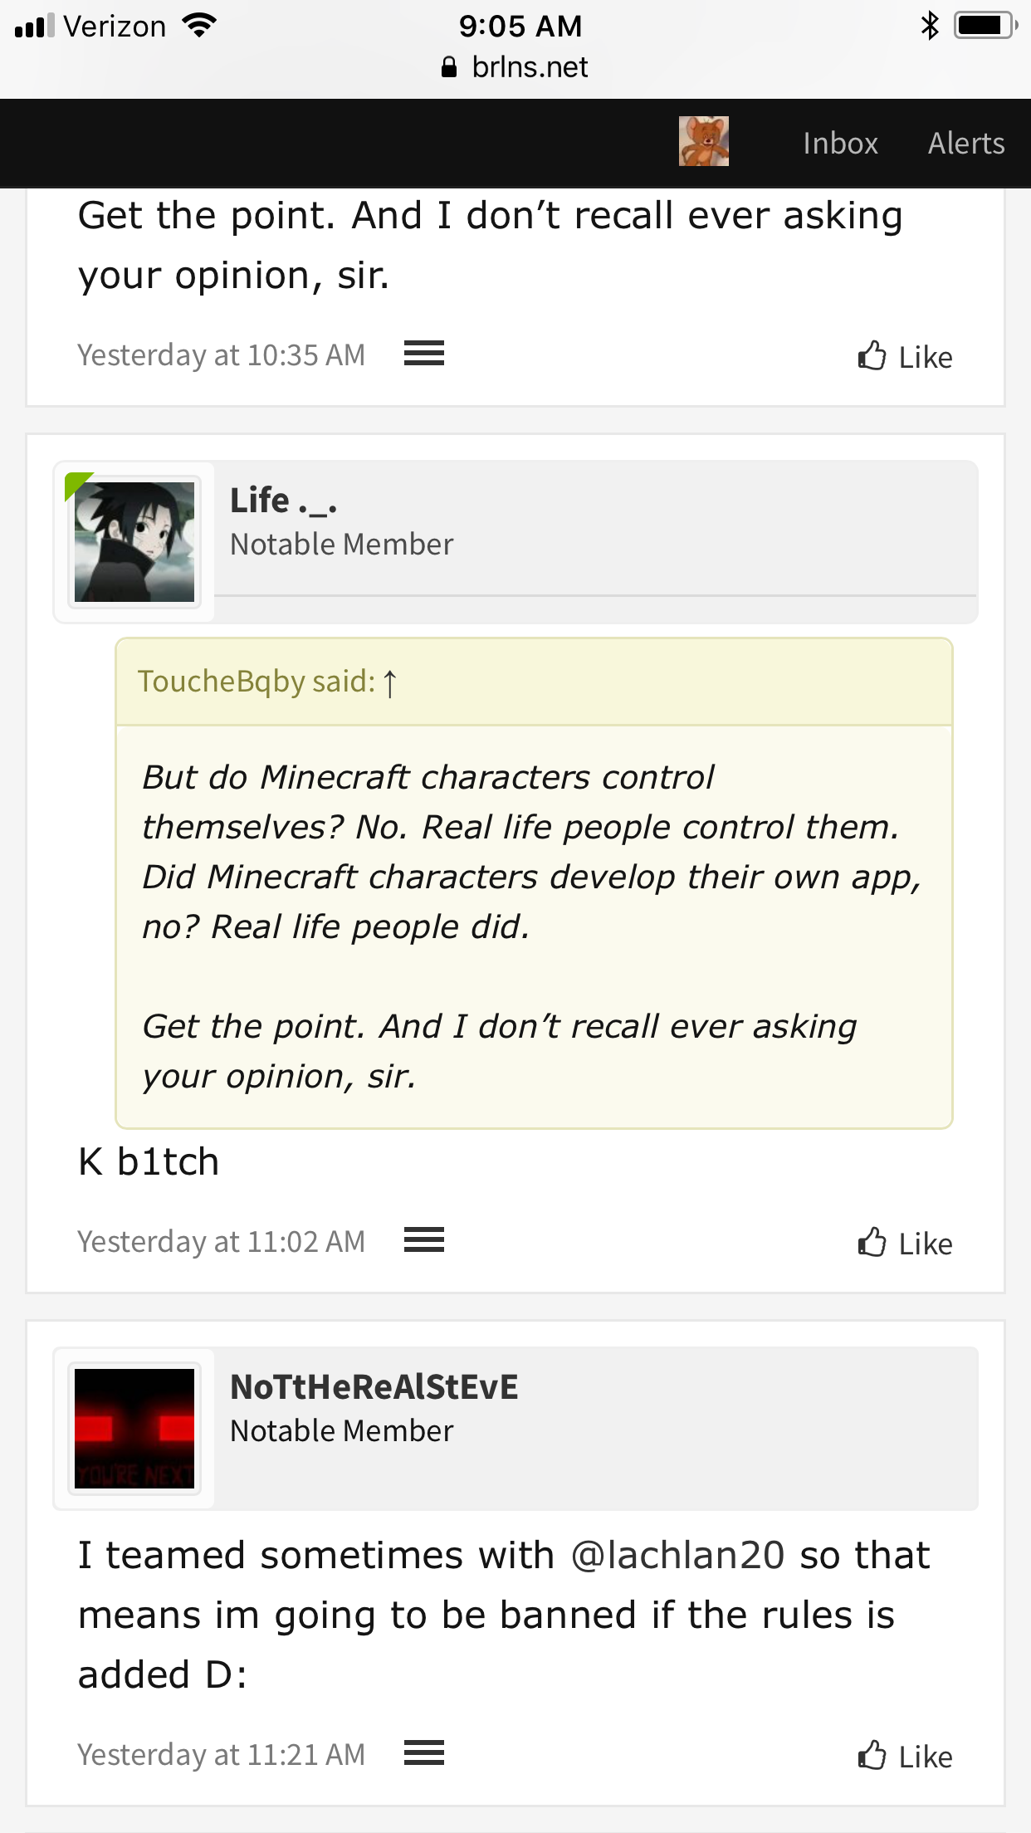Open Life ._. username profile link

[x=284, y=501]
